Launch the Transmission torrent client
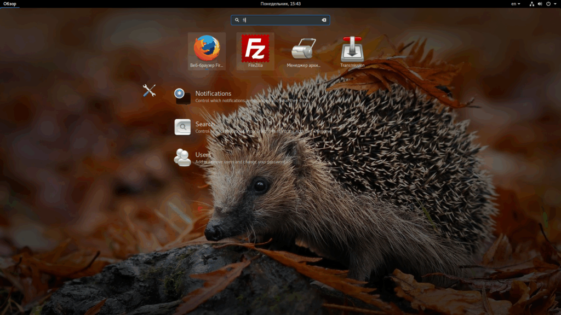561x315 pixels. point(352,51)
